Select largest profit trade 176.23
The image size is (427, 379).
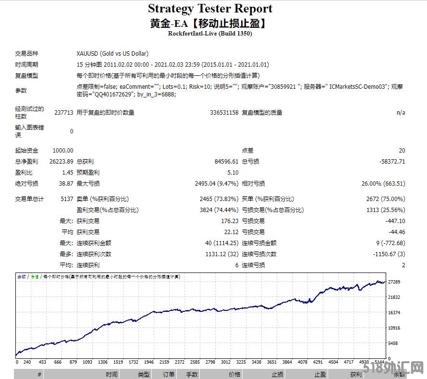click(230, 221)
